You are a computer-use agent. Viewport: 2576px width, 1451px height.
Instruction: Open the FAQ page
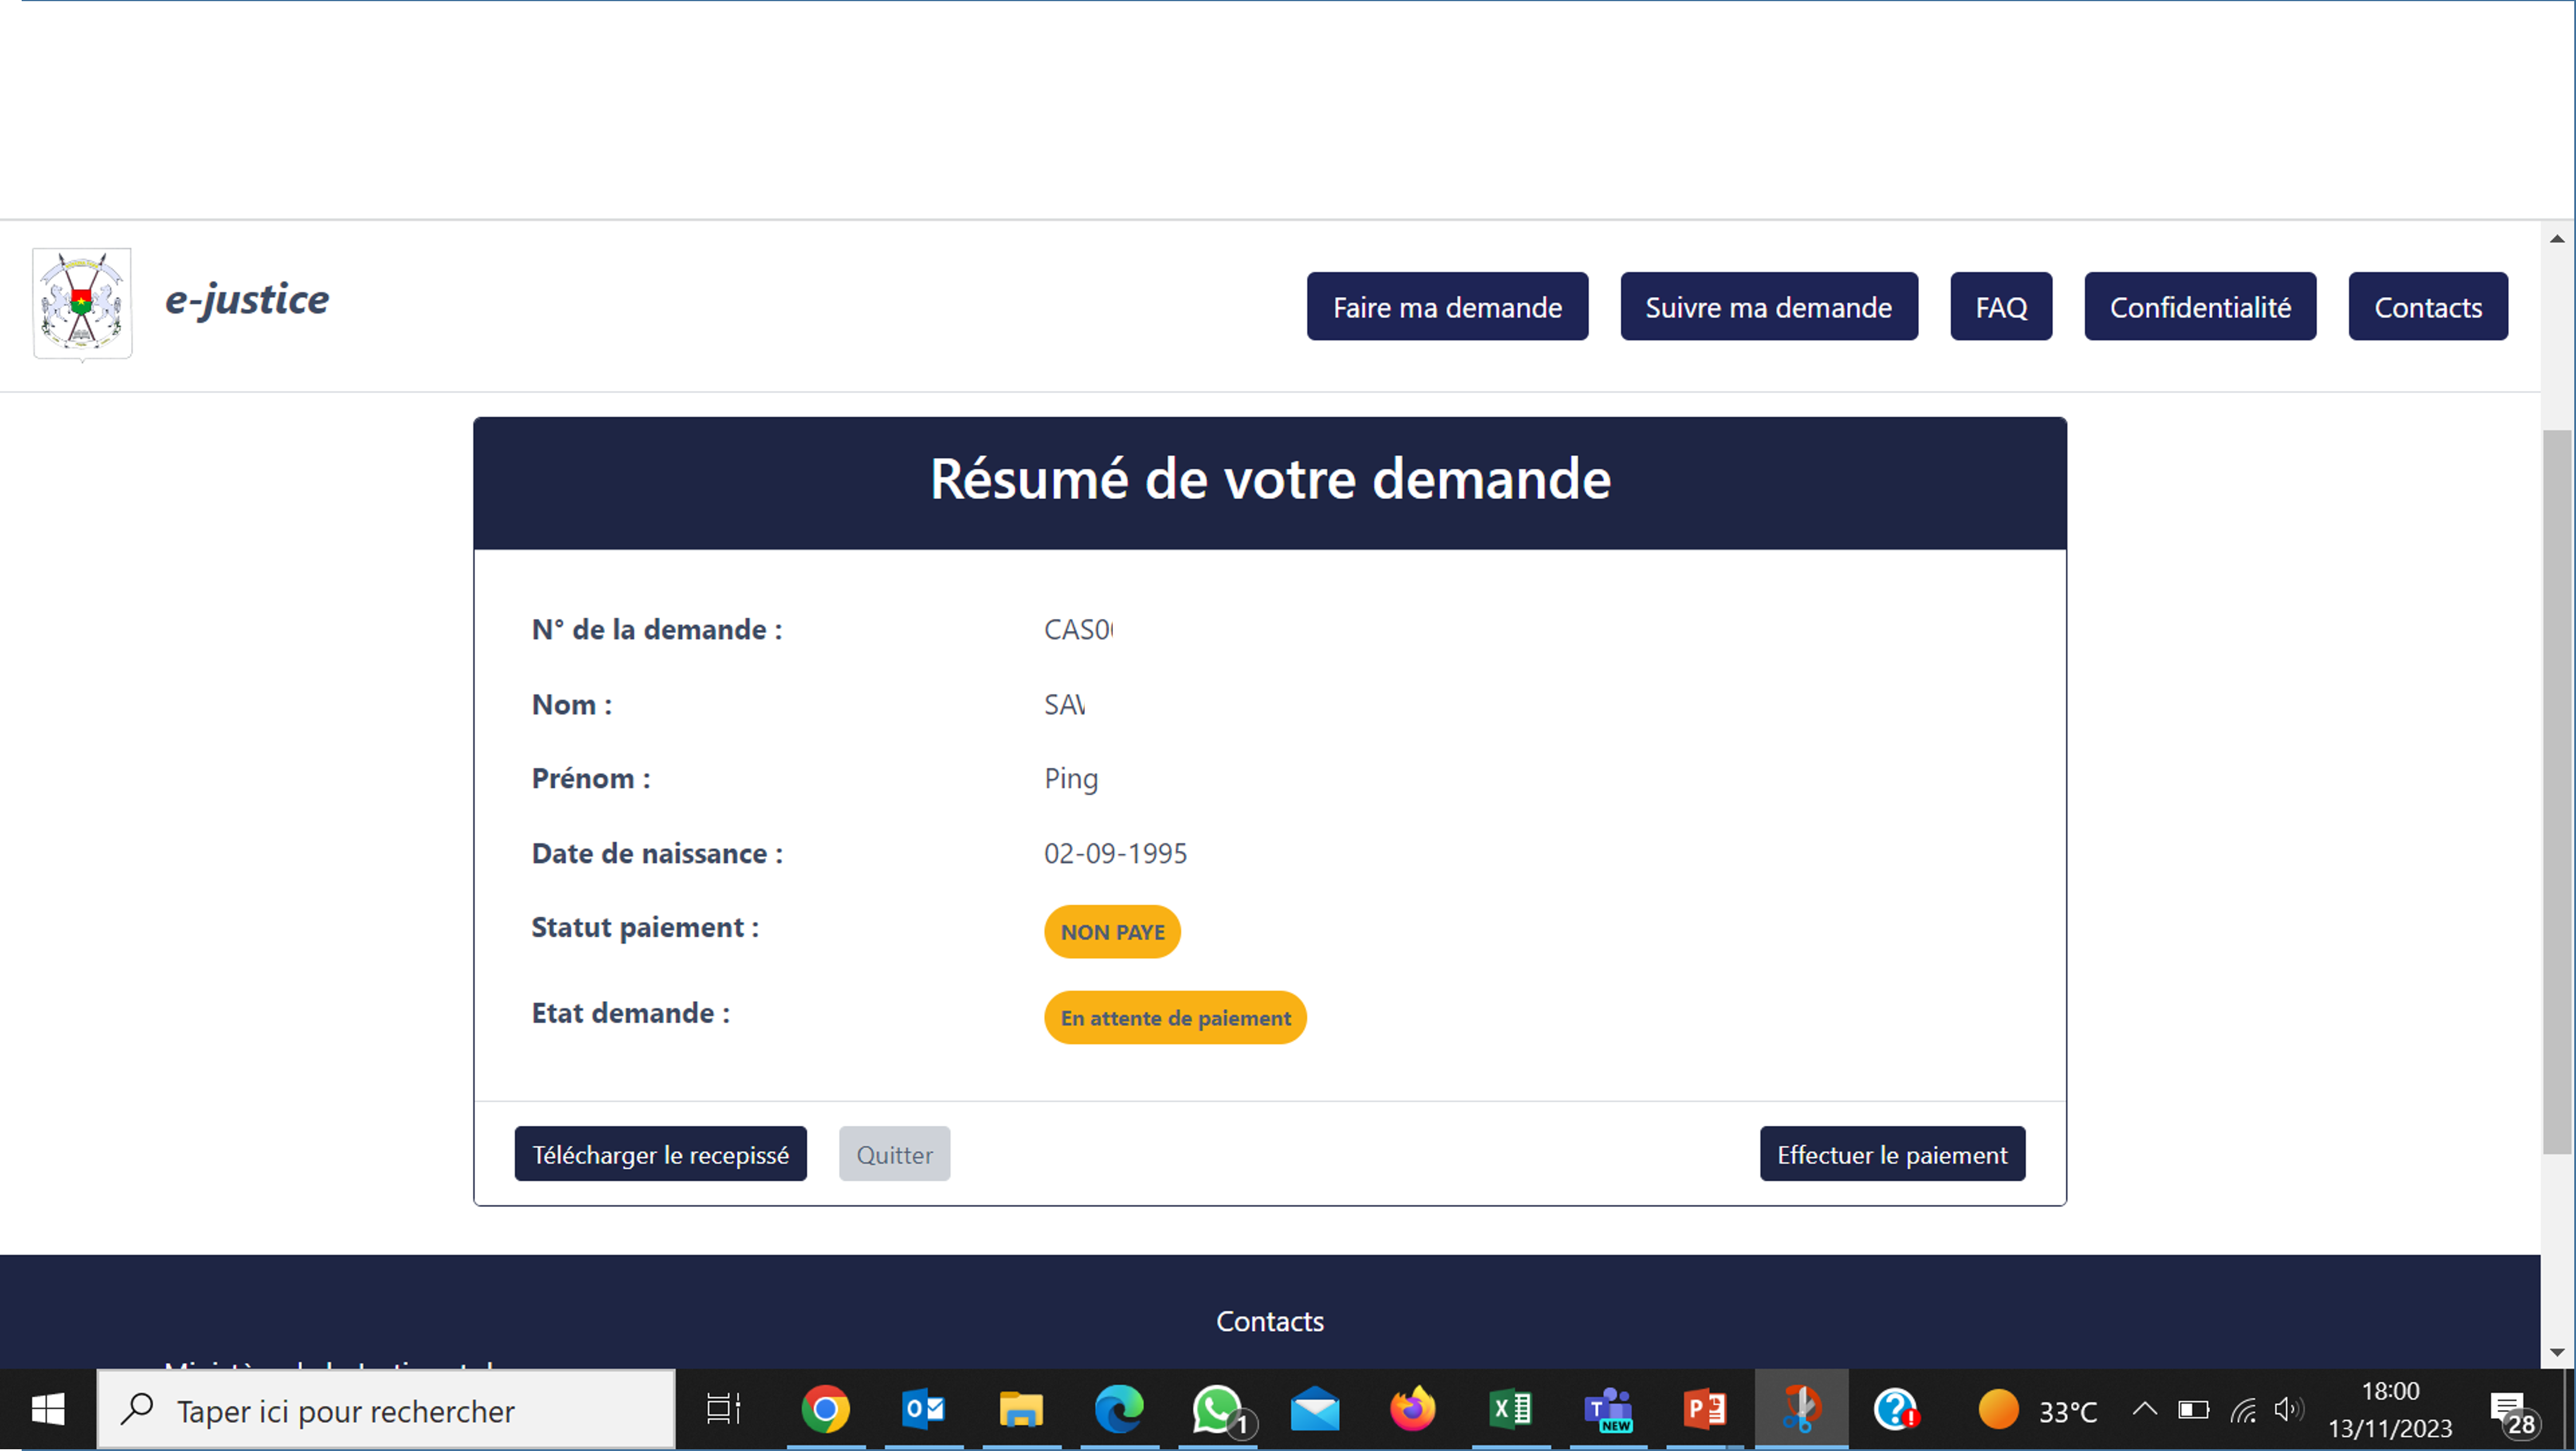2001,307
